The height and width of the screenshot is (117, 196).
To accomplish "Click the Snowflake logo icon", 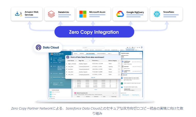I will point(157,14).
